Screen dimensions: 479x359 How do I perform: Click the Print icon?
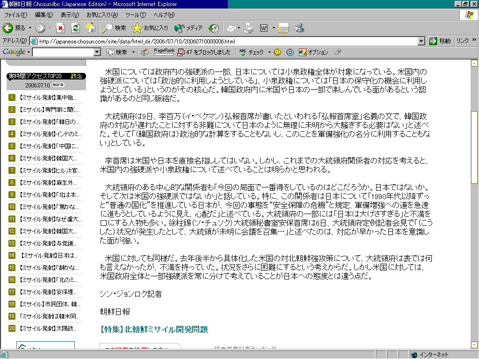[248, 28]
